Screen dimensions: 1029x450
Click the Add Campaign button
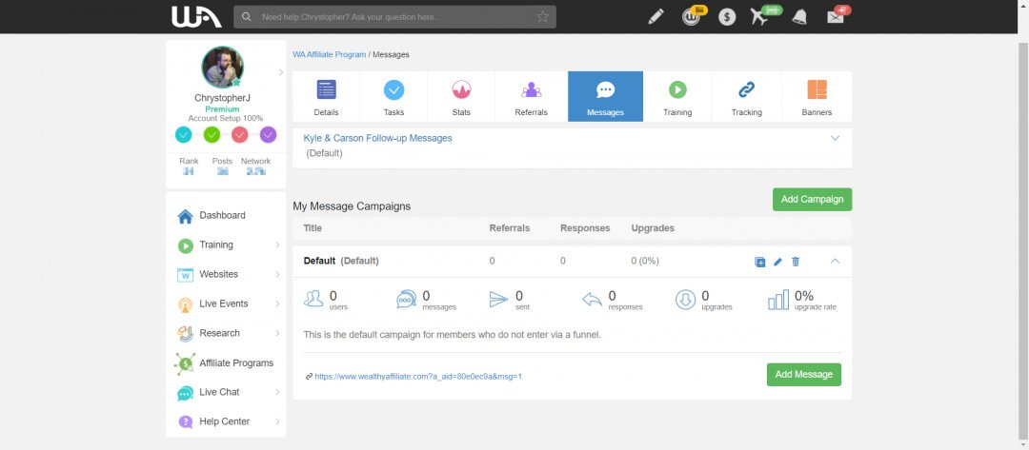click(x=812, y=199)
